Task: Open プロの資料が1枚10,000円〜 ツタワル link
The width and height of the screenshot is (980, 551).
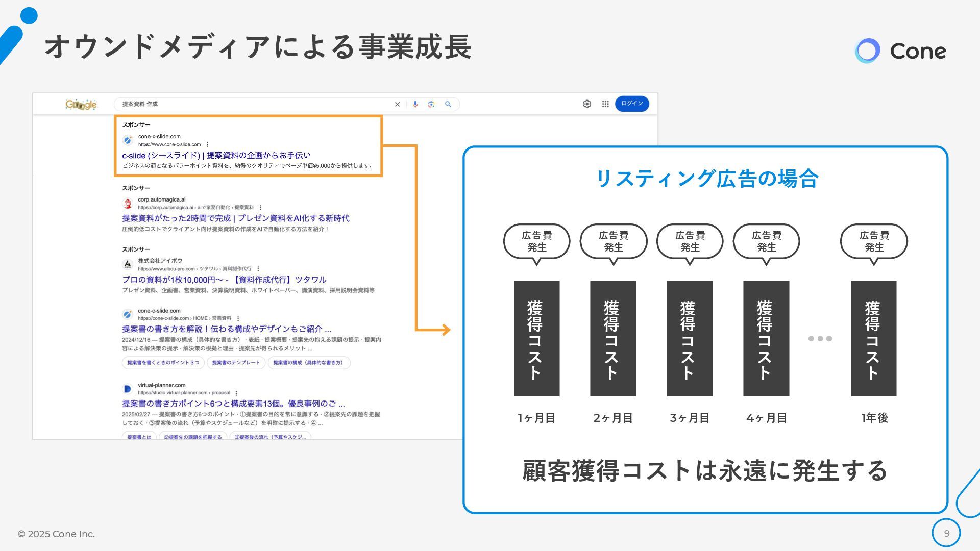Action: coord(224,280)
